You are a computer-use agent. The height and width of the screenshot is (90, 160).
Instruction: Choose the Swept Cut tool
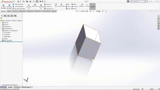point(48,4)
